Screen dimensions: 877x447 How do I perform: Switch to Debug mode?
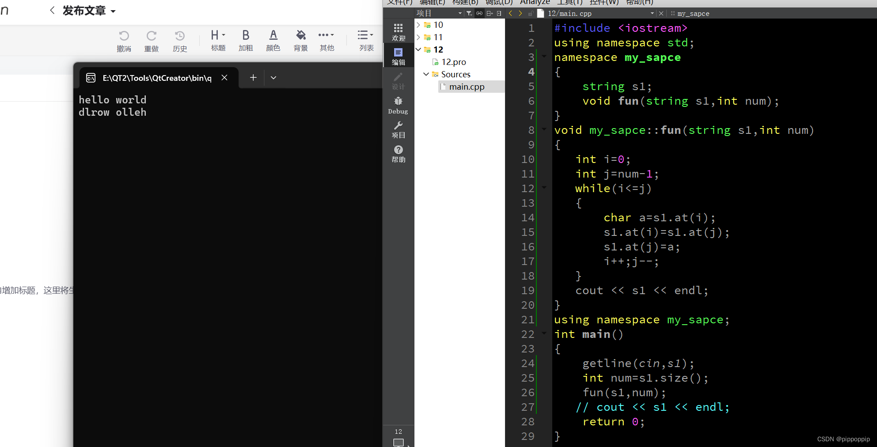[x=398, y=106]
